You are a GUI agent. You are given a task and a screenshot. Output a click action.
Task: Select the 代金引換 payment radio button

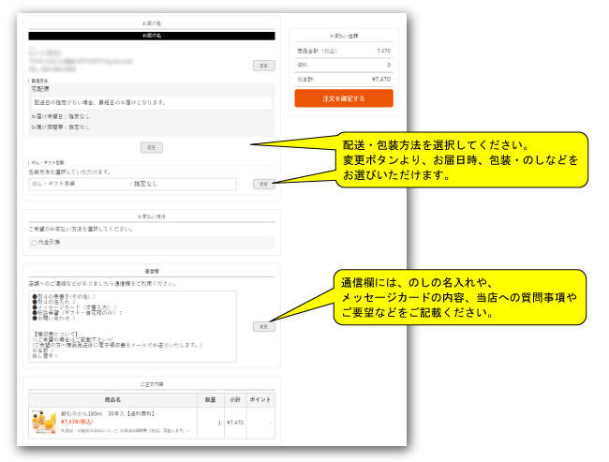35,243
